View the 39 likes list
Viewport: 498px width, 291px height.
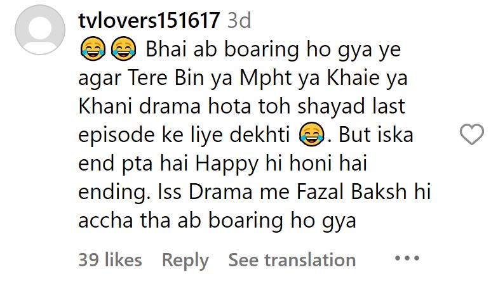click(x=110, y=260)
